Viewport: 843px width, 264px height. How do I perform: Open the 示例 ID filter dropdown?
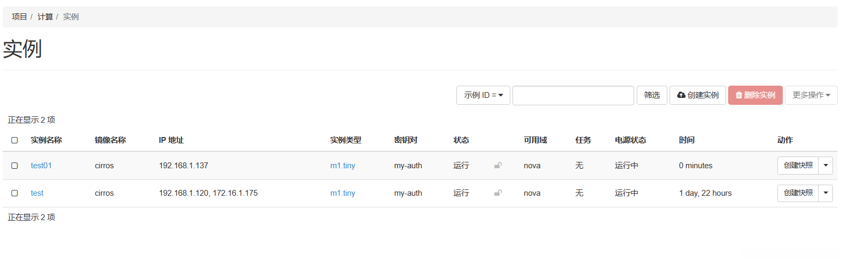(x=483, y=95)
